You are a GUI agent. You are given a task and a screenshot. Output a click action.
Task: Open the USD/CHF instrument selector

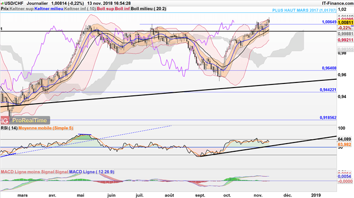coord(14,4)
